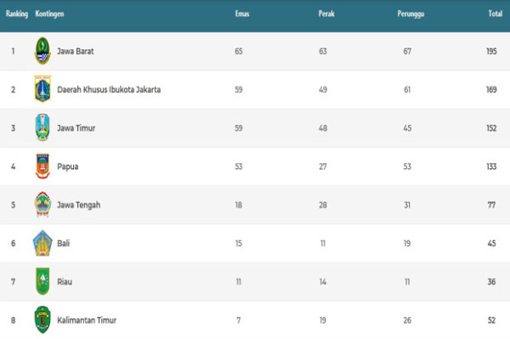510x339 pixels.
Task: Click Jawa Timur's silver count 48
Action: (323, 128)
